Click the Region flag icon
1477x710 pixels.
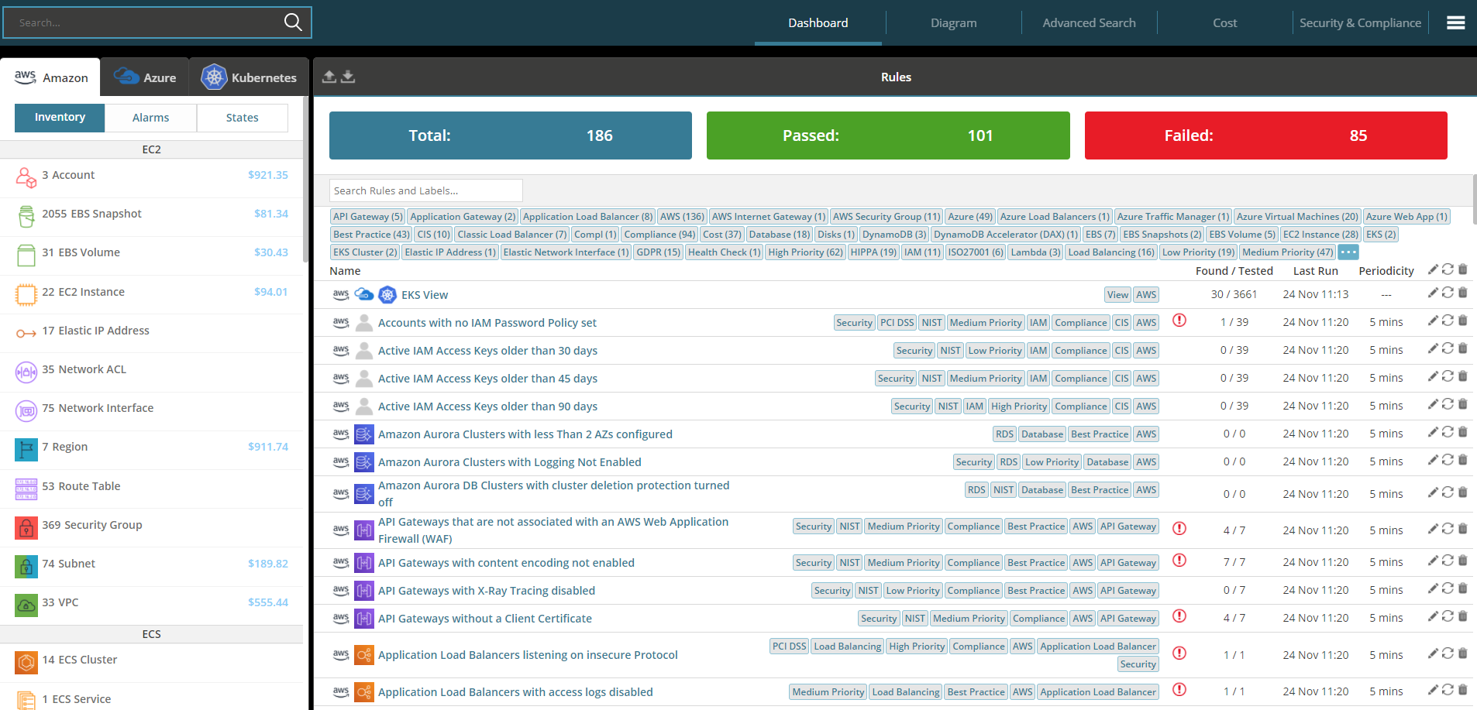tap(26, 449)
